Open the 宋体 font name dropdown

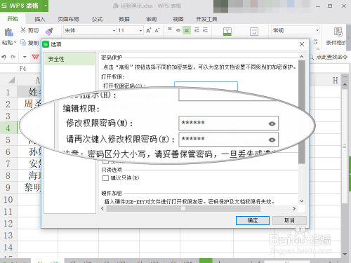(x=114, y=31)
